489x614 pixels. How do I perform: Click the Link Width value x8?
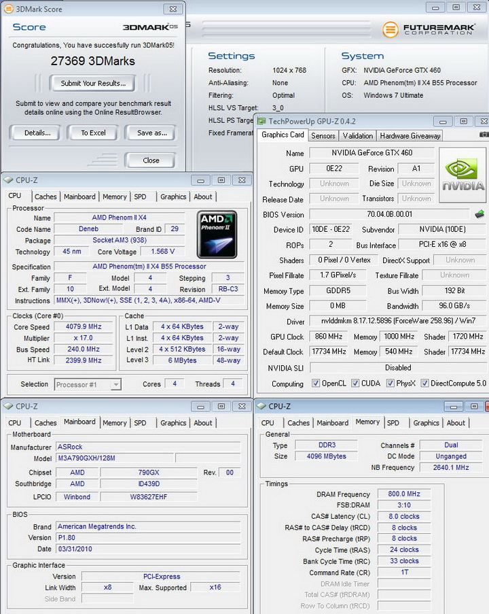[107, 587]
